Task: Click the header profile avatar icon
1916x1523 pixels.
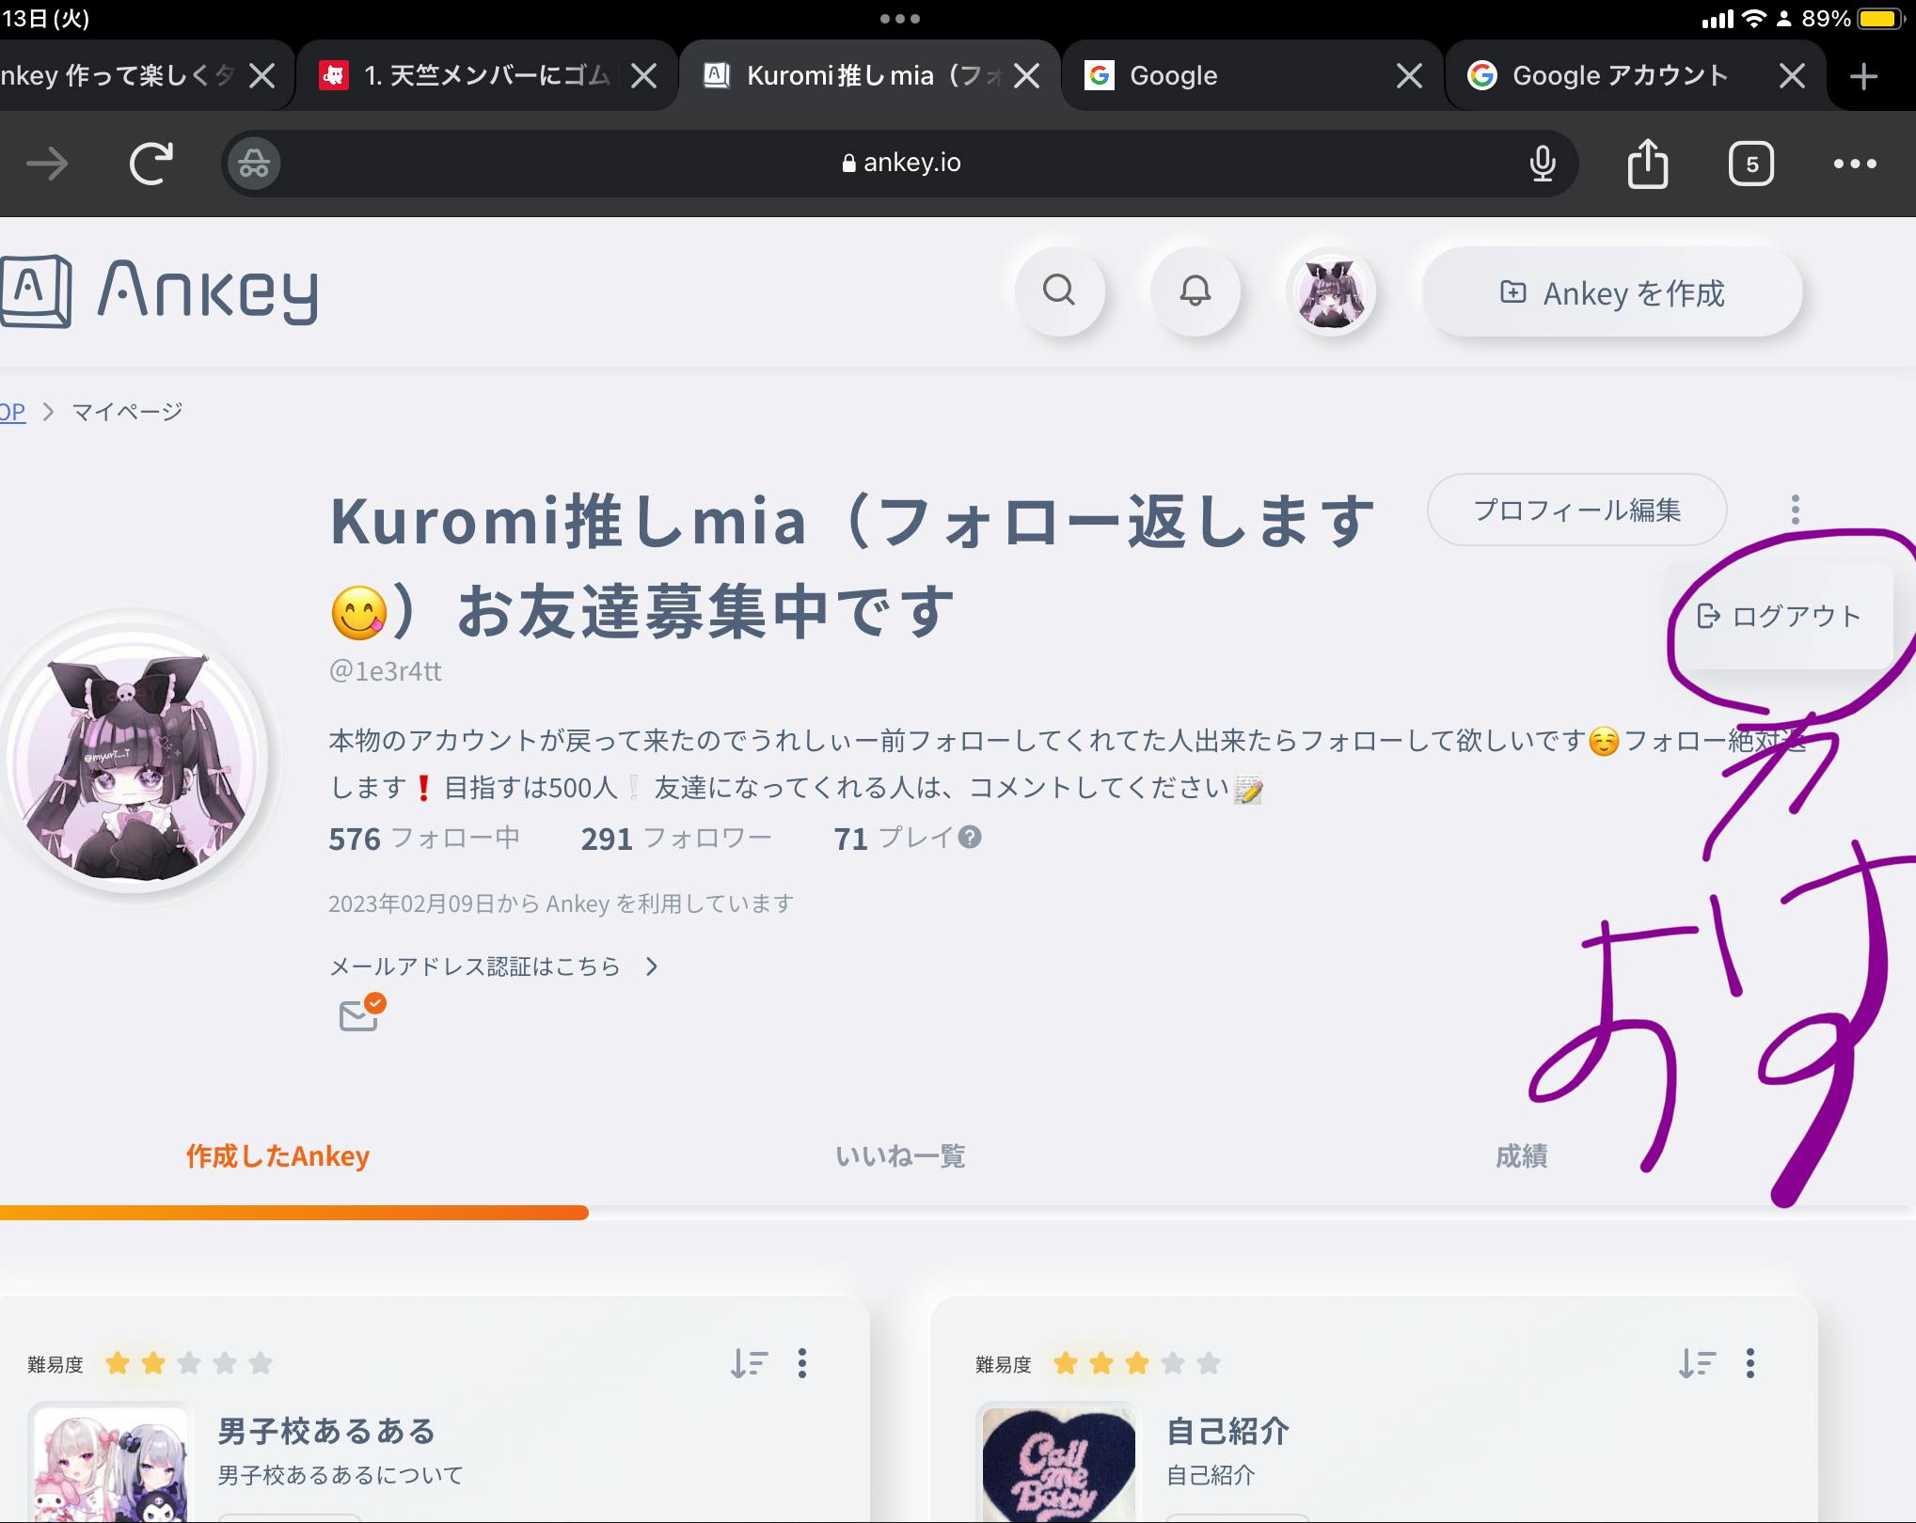Action: point(1330,292)
